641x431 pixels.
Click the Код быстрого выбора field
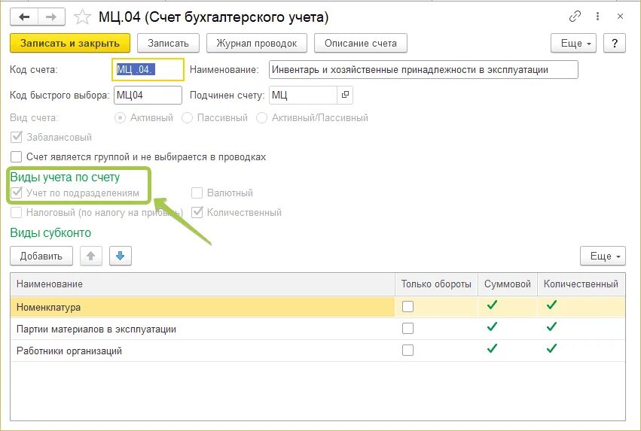(x=148, y=95)
